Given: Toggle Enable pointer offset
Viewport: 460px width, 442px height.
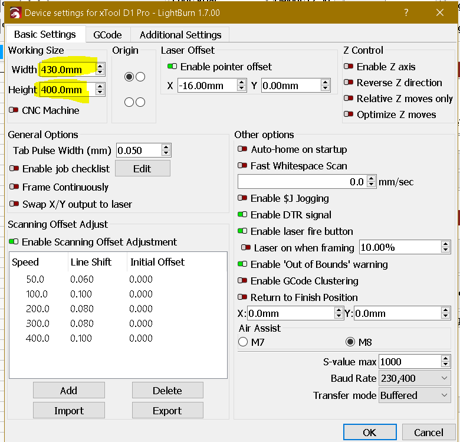Looking at the screenshot, I should coord(172,66).
